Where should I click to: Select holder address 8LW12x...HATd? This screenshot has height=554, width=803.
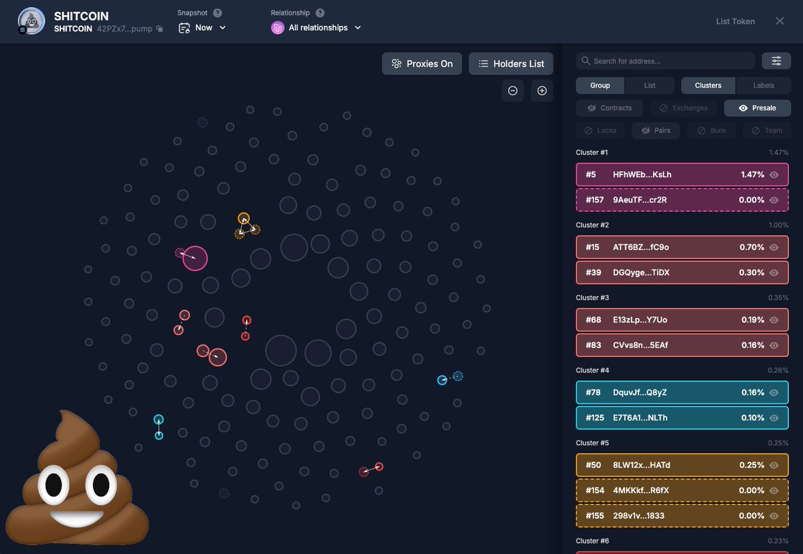pyautogui.click(x=641, y=465)
